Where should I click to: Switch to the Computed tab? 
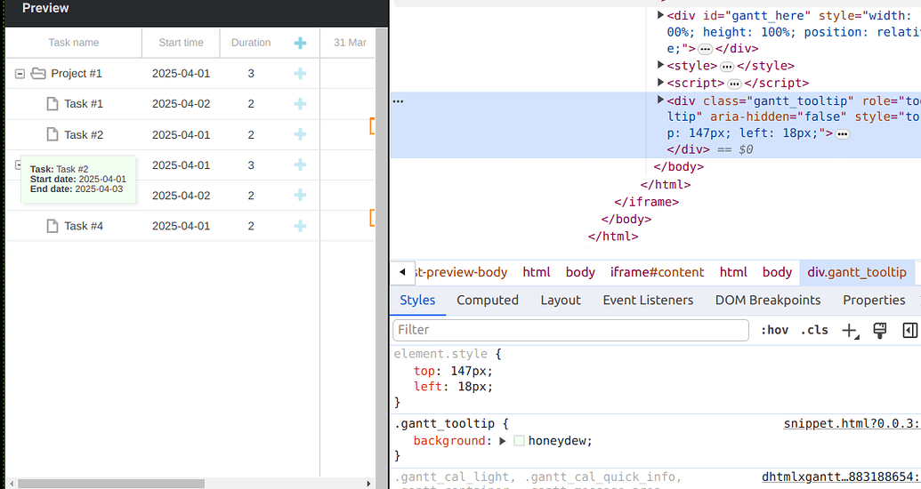click(x=487, y=301)
